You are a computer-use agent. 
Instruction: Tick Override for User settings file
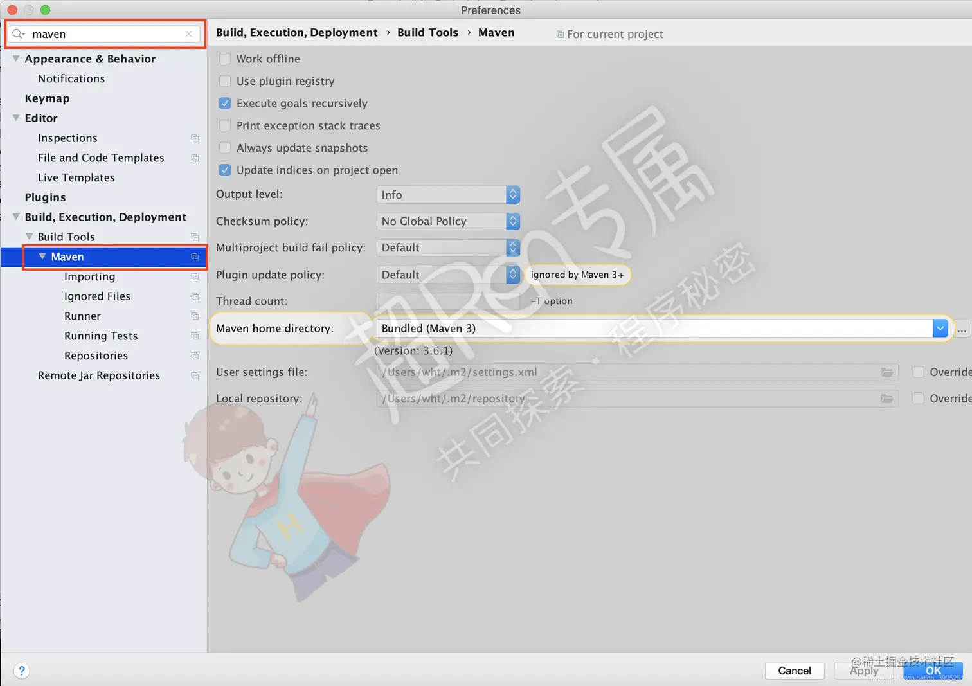coord(919,372)
